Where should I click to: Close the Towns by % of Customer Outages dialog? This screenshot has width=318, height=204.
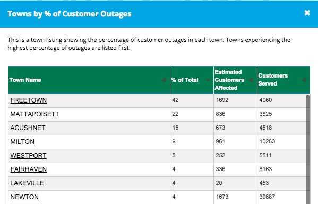[x=307, y=13]
